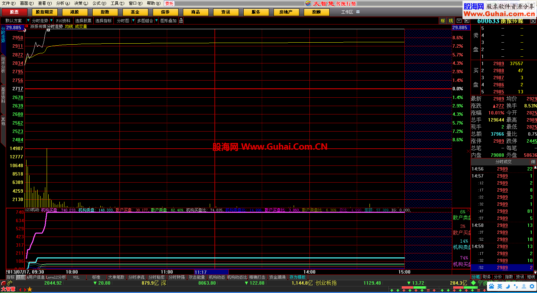The image size is (537, 293).
Task: Open the 分时图 dropdown arrow
Action: (x=133, y=21)
